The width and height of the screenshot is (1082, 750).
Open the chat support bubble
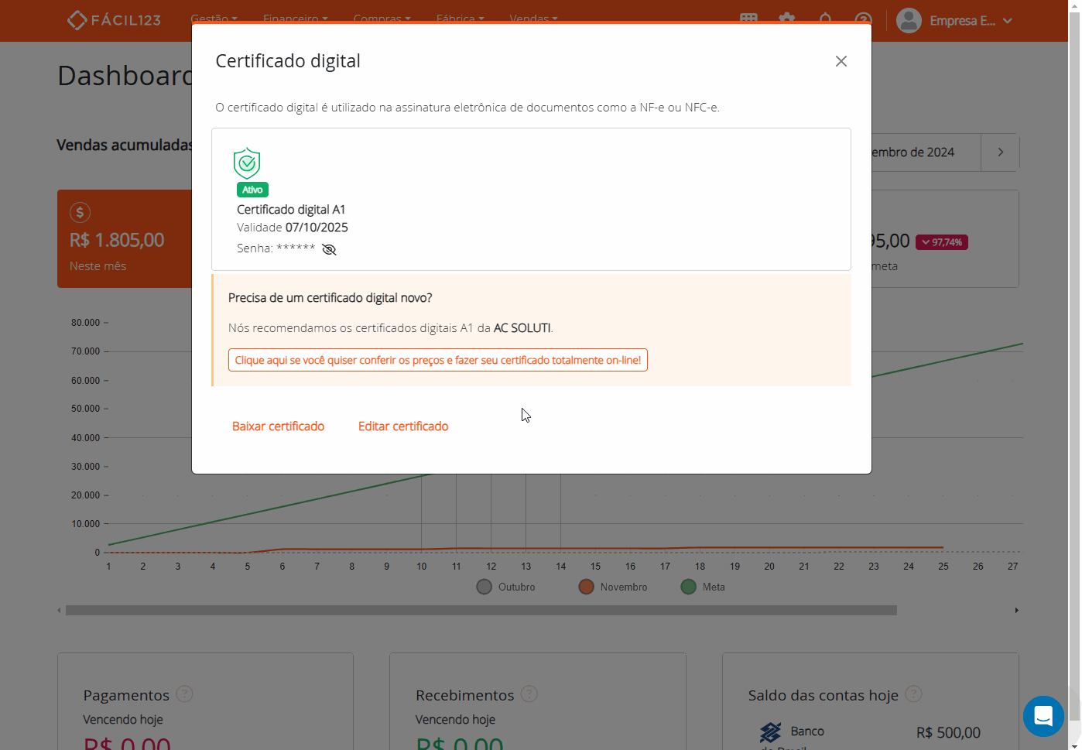pyautogui.click(x=1043, y=716)
